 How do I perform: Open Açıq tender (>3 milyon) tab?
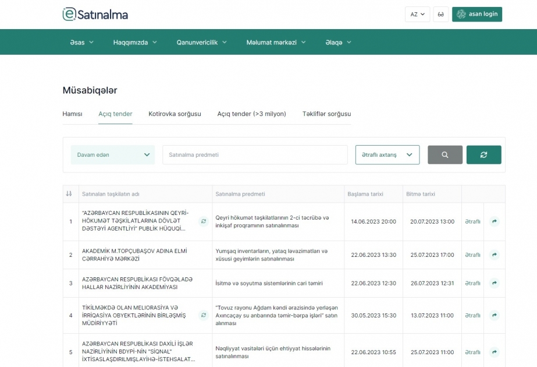251,114
